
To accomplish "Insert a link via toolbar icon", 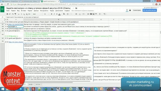I will click(88, 14).
